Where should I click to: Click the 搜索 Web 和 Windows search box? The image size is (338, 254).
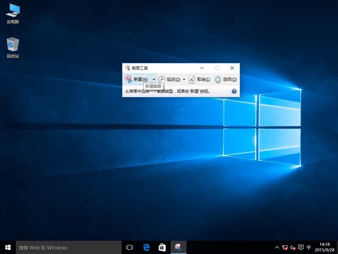click(69, 247)
